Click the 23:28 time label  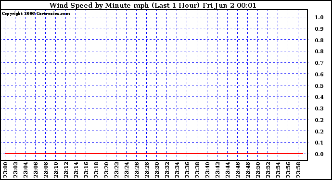(x=147, y=170)
